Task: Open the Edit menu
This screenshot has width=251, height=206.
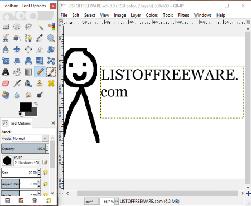Action: [x=76, y=15]
